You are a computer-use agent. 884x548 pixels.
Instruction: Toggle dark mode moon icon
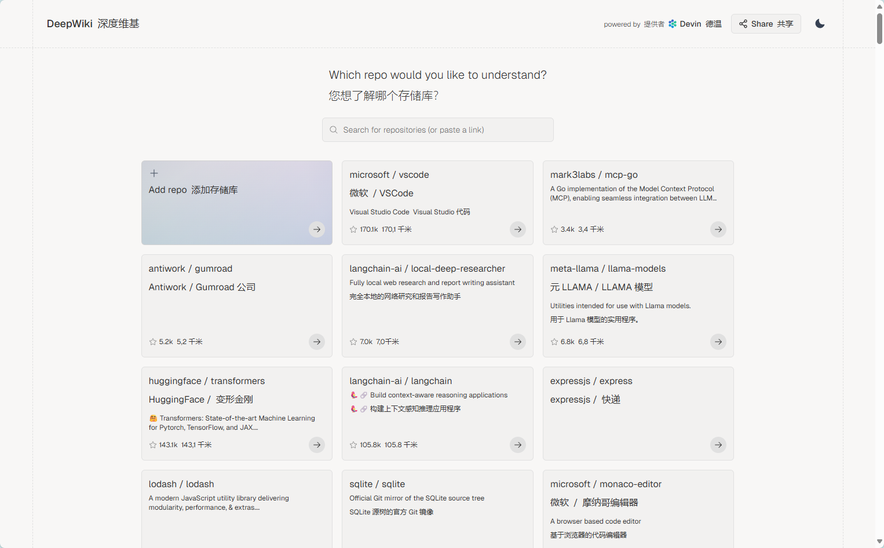pos(820,24)
